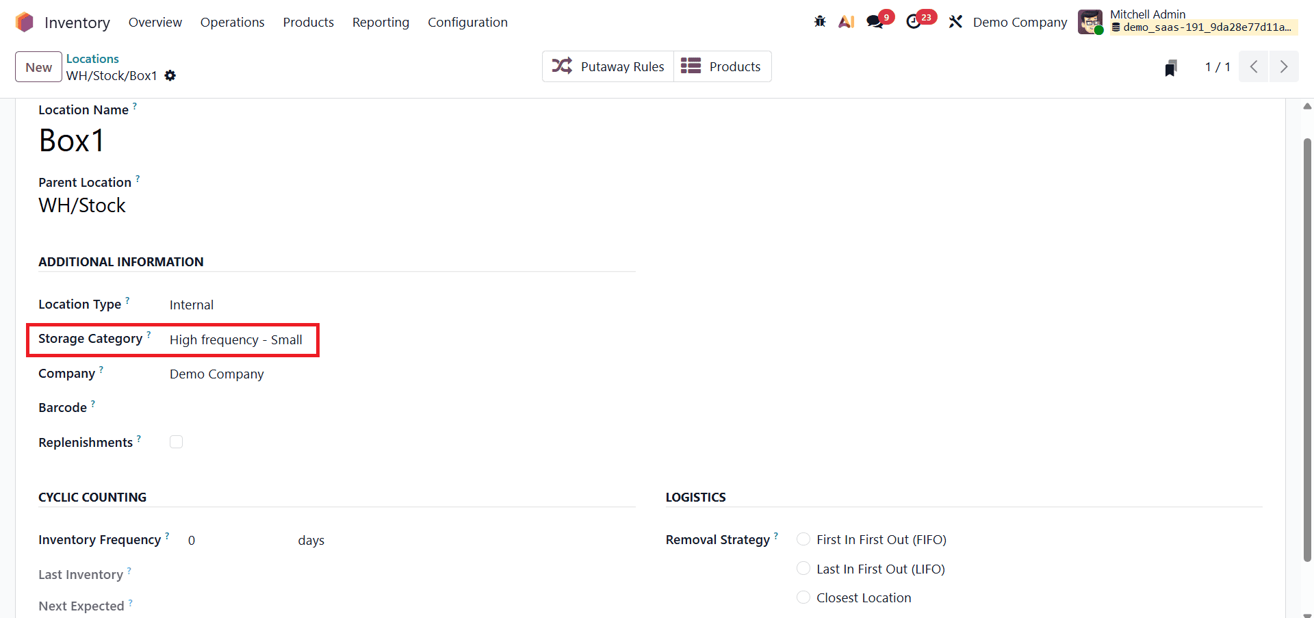This screenshot has width=1314, height=618.
Task: Select First In First Out (FIFO) removal strategy
Action: tap(803, 539)
